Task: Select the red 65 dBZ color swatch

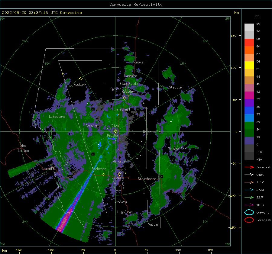Action: [249, 43]
